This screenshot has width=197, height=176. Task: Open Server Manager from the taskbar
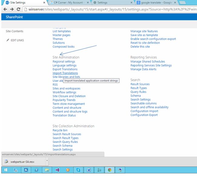click(x=15, y=170)
